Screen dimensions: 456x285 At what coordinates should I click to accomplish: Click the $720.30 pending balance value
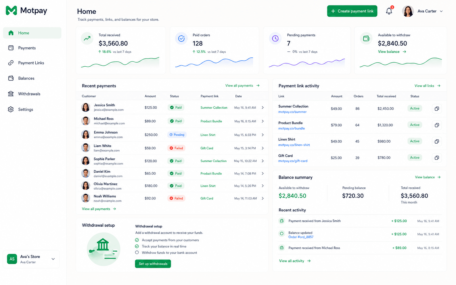353,196
